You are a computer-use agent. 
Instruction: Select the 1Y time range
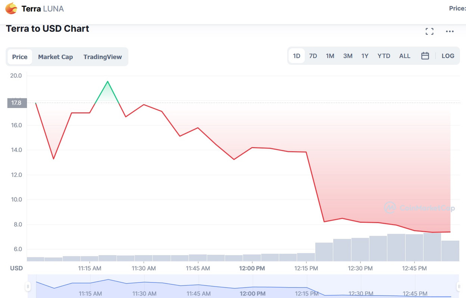point(365,56)
